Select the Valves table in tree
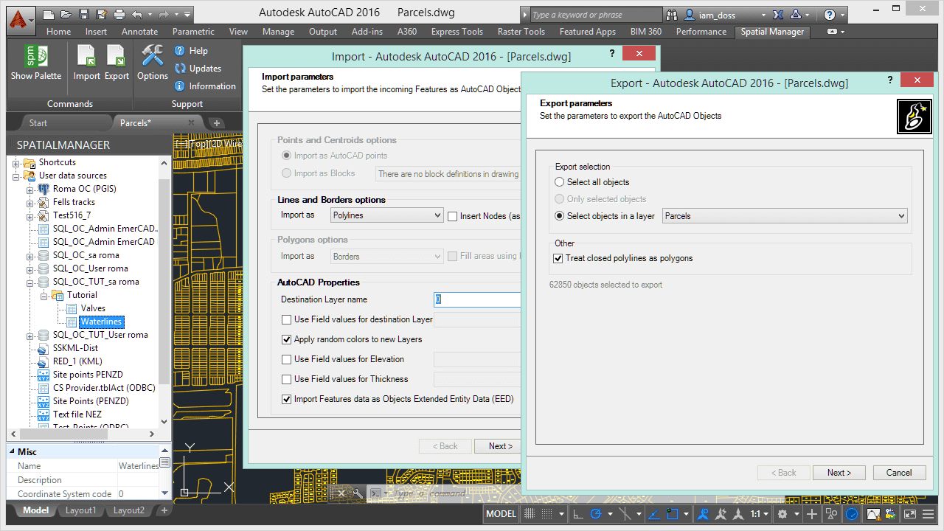The height and width of the screenshot is (531, 944). [93, 308]
